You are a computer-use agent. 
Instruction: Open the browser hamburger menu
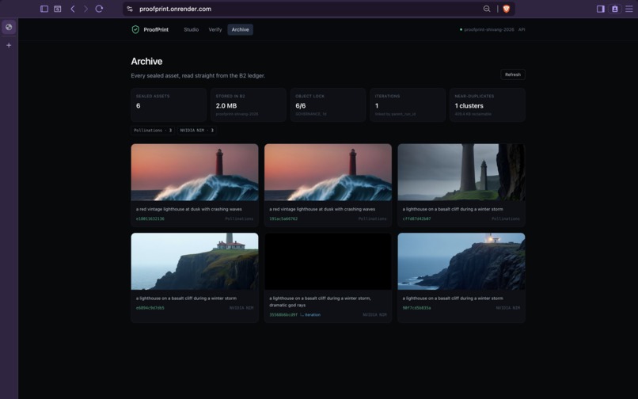point(629,9)
